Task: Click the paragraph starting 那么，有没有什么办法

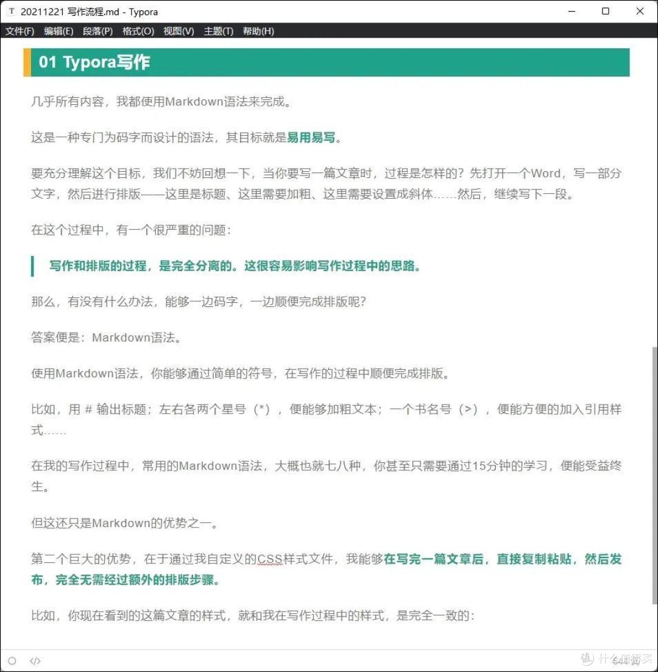Action: [199, 302]
